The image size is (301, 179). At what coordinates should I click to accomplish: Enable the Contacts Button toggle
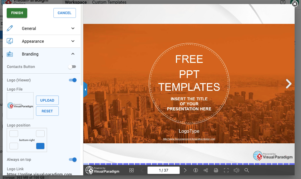click(x=72, y=67)
